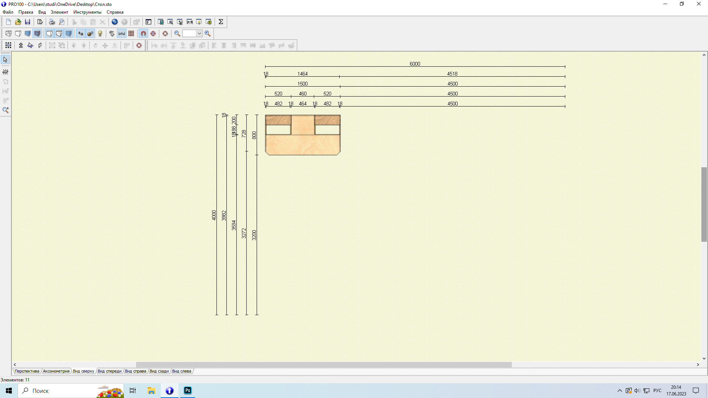Click the horizontal scrollbar thumb
This screenshot has height=398, width=708.
324,364
